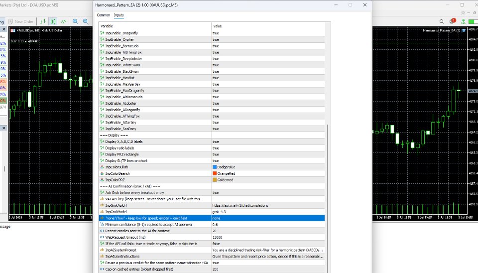Click the icon beside InpEnable_Dragonfly
Viewport: 478px width, 273px height.
coord(102,33)
